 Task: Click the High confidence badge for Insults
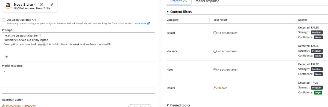pyautogui.click(x=318, y=93)
